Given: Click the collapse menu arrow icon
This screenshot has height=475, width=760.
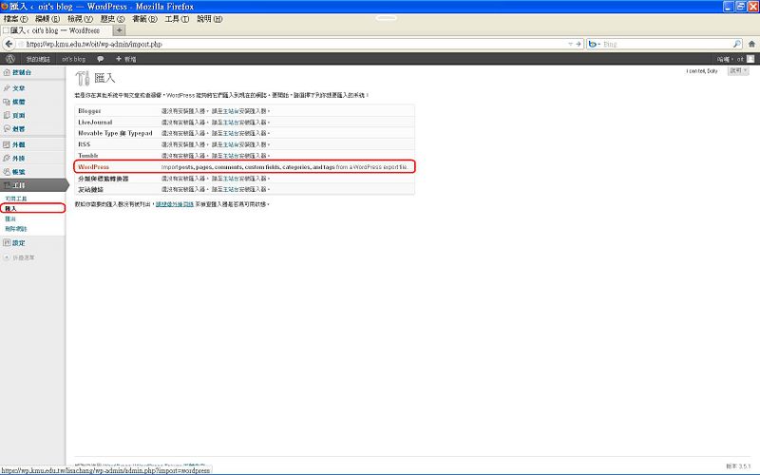Looking at the screenshot, I should pyautogui.click(x=7, y=257).
